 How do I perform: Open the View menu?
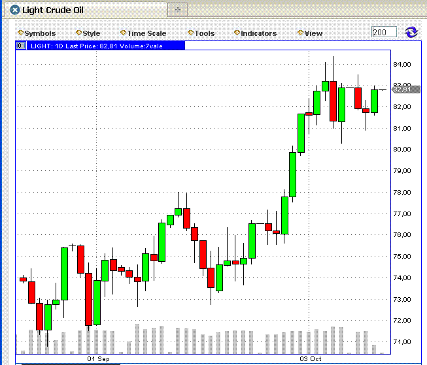(x=310, y=33)
